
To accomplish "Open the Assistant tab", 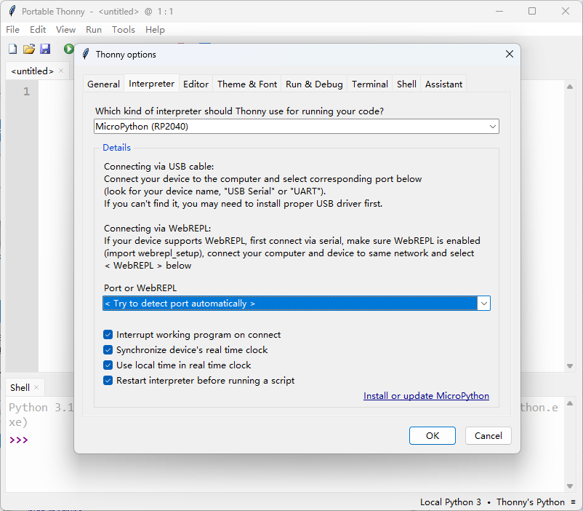I will (x=443, y=84).
